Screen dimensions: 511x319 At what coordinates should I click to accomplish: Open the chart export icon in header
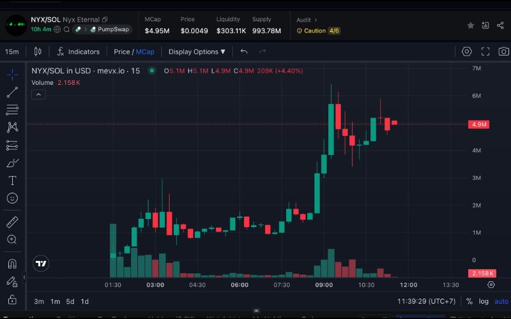tap(485, 26)
